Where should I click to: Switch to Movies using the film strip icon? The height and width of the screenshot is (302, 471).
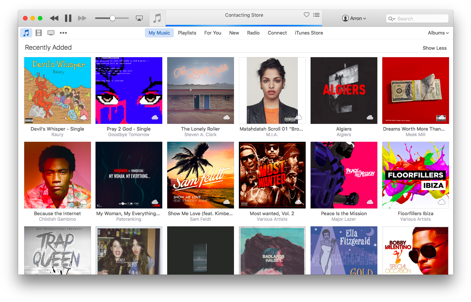coord(38,33)
